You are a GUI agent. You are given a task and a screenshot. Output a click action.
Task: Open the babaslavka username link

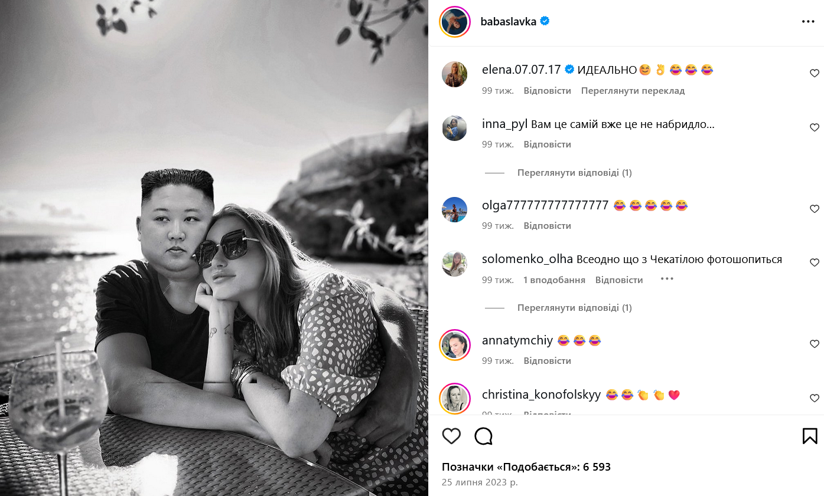coord(509,22)
